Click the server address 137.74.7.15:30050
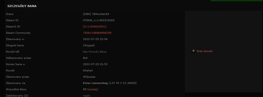 click(123, 83)
